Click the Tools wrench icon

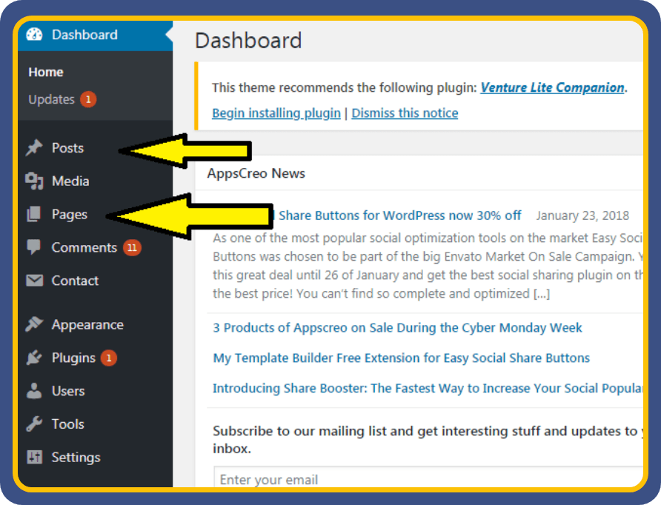pos(34,424)
